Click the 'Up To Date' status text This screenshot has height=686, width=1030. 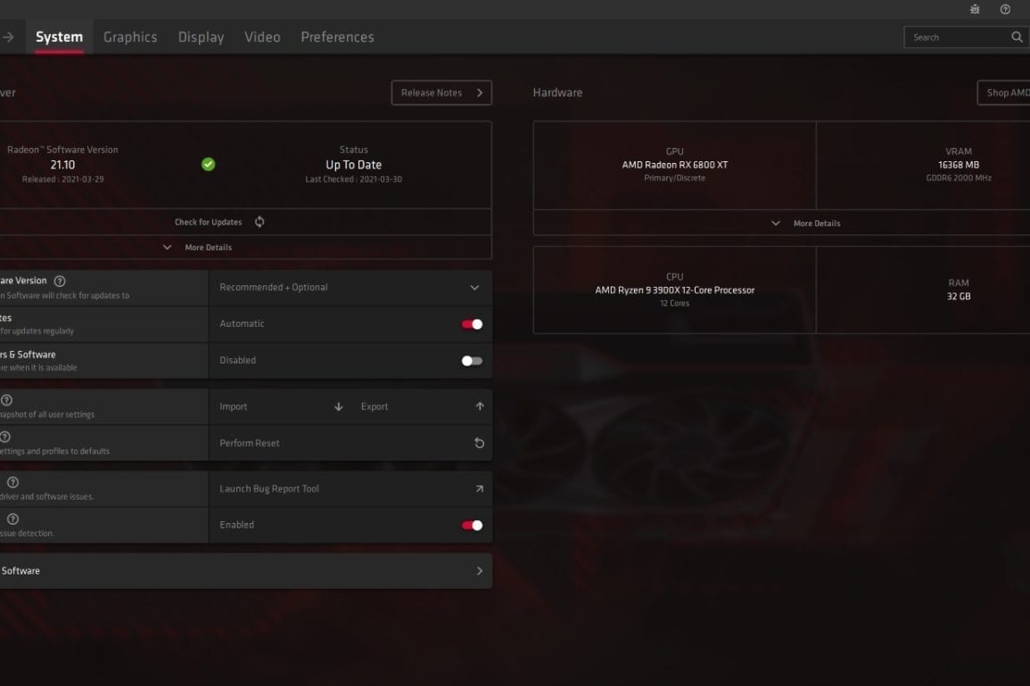tap(353, 165)
